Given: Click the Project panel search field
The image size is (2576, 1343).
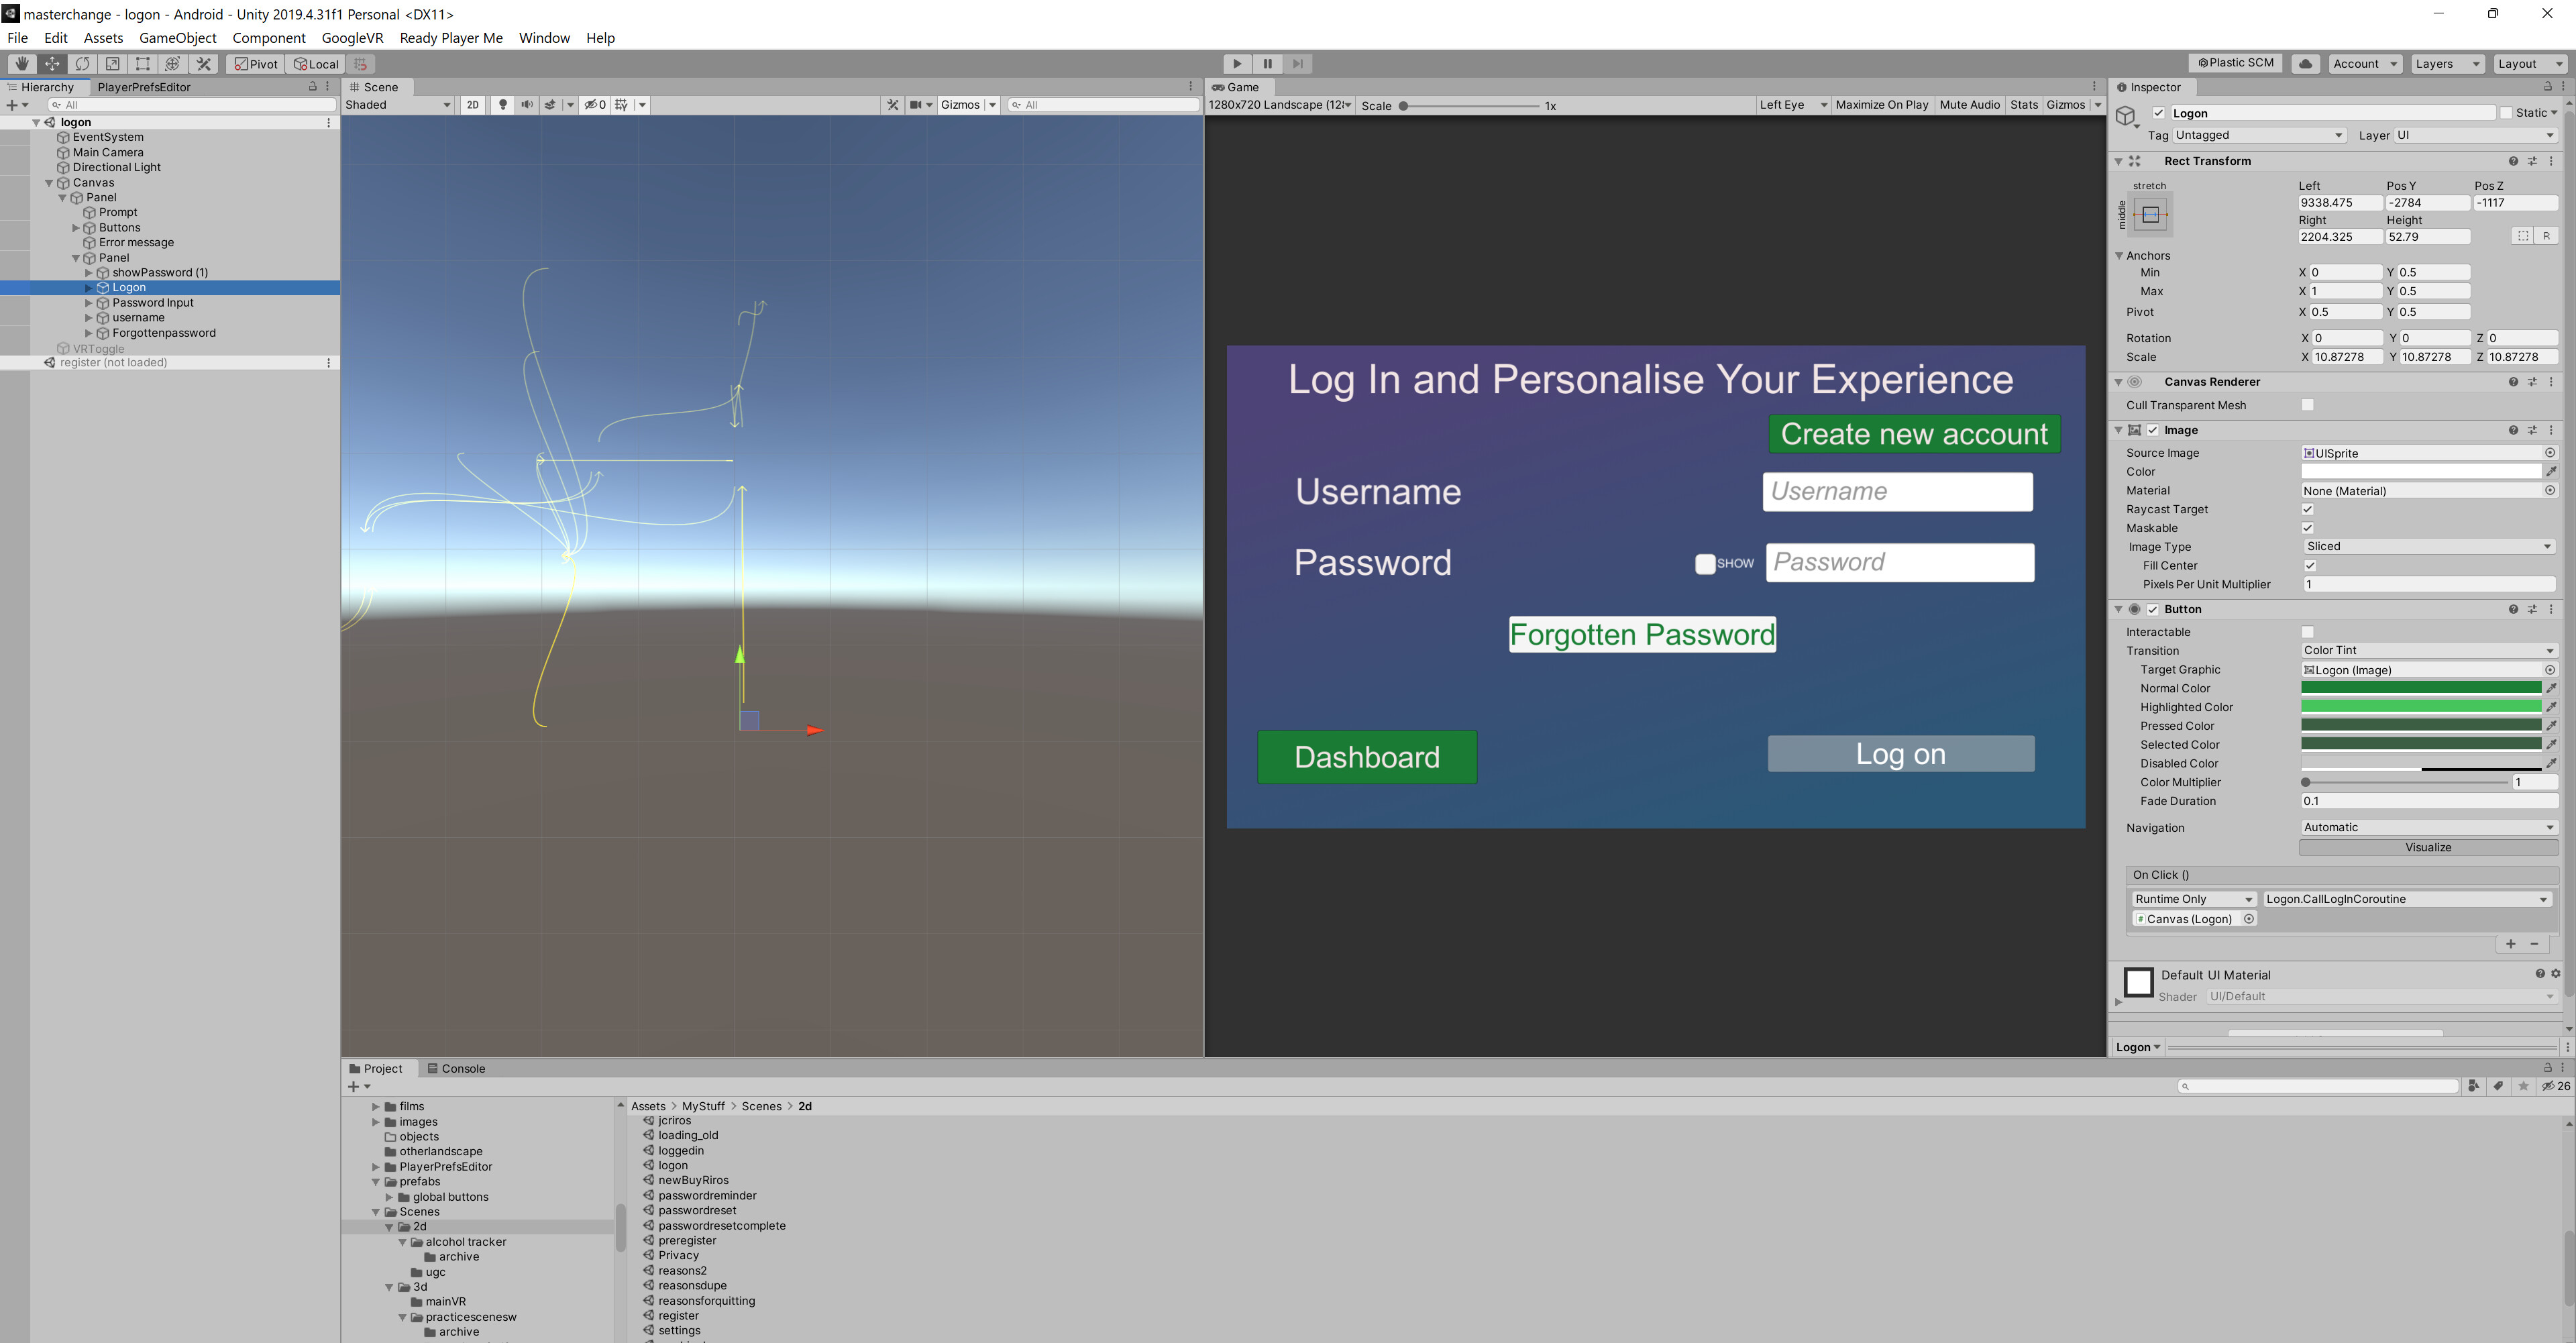Looking at the screenshot, I should (x=2320, y=1086).
